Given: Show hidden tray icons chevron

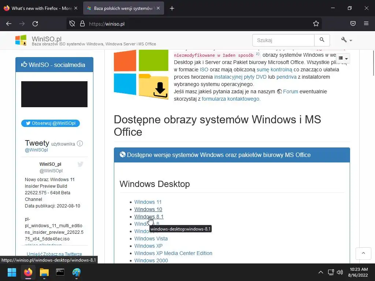Looking at the screenshot, I should (x=321, y=272).
